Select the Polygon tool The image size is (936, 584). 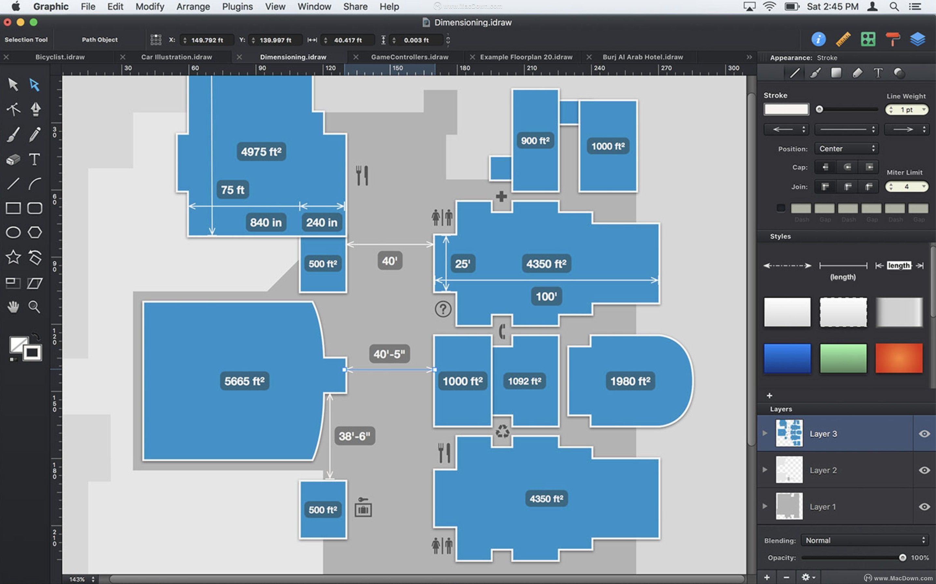pyautogui.click(x=35, y=232)
